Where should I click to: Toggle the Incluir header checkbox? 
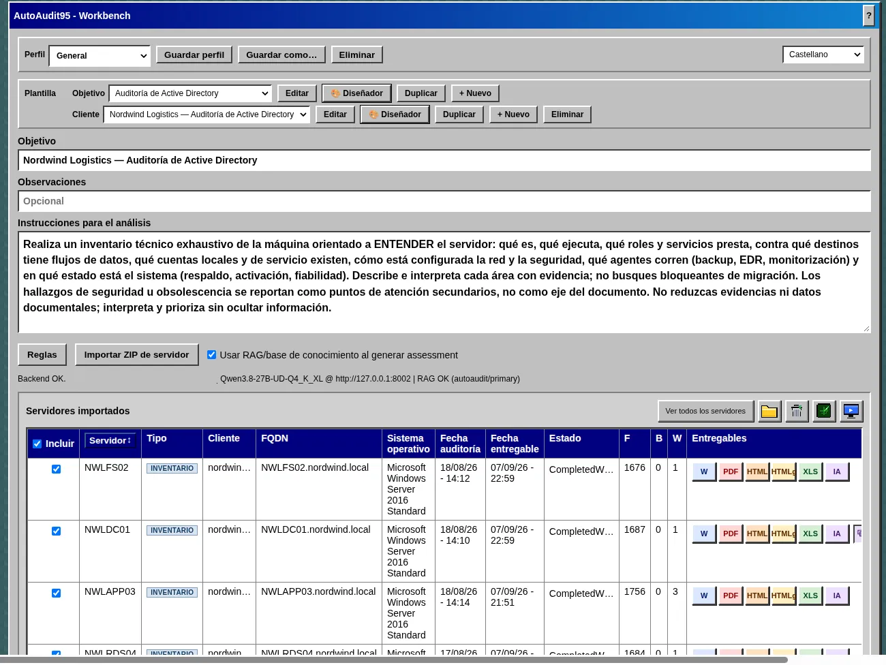point(37,444)
